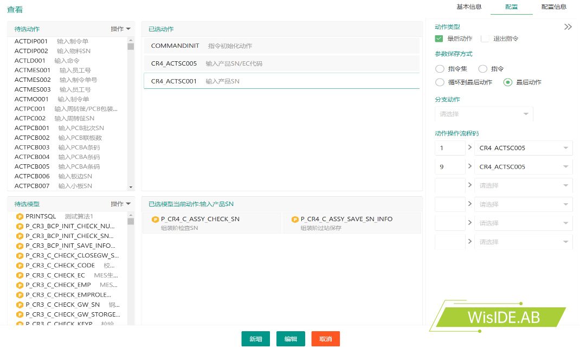Image resolution: width=580 pixels, height=348 pixels.
Task: Select the 指令集 radio button
Action: pos(440,69)
